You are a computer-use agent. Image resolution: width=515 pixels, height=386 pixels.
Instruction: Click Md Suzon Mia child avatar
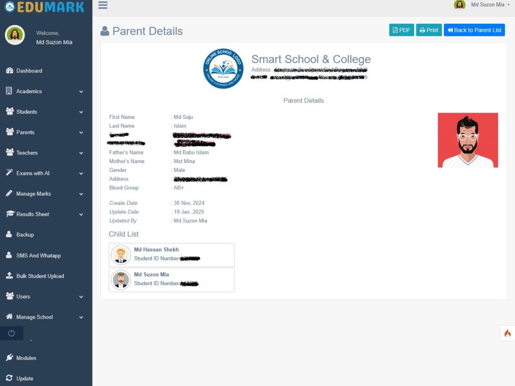[x=121, y=280]
